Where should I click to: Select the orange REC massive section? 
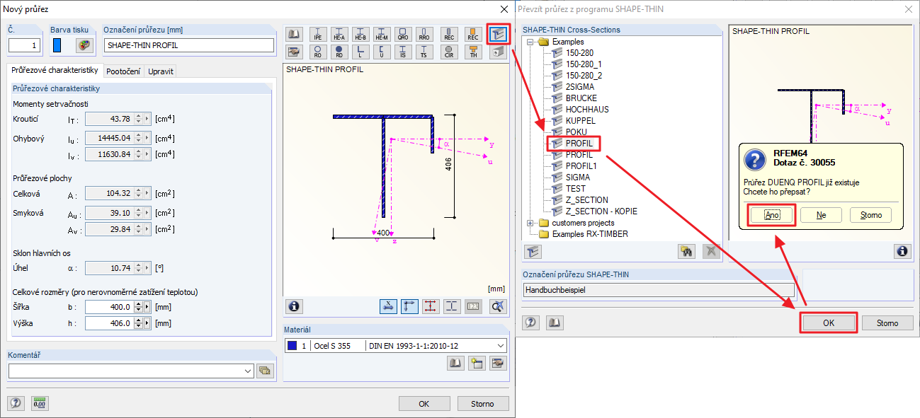(x=472, y=34)
